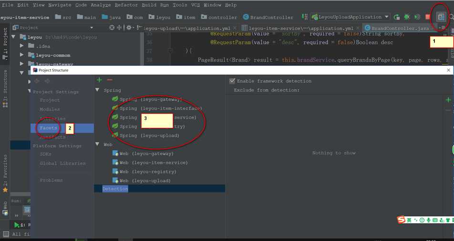Open the Build menu
454x241 pixels.
[149, 5]
